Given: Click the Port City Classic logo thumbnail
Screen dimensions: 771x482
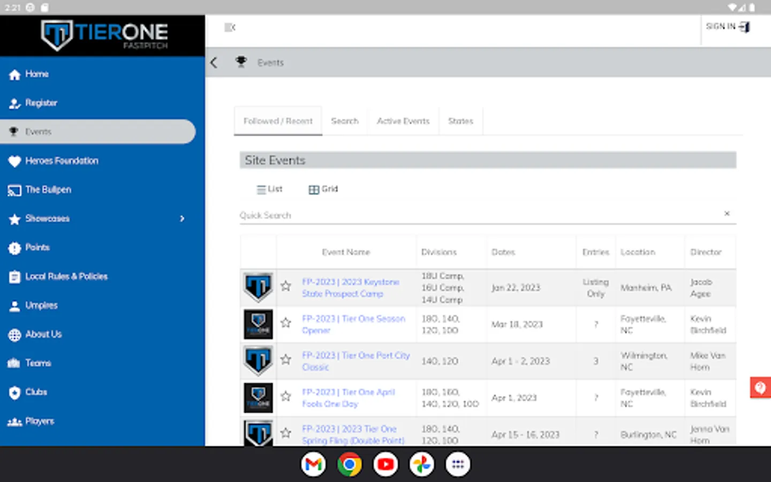Looking at the screenshot, I should click(258, 360).
